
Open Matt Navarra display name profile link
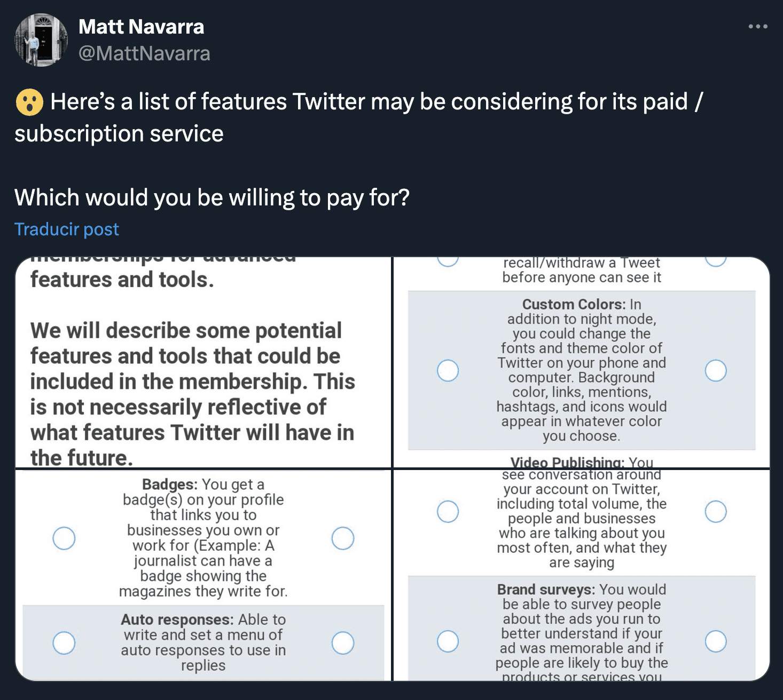[x=141, y=27]
